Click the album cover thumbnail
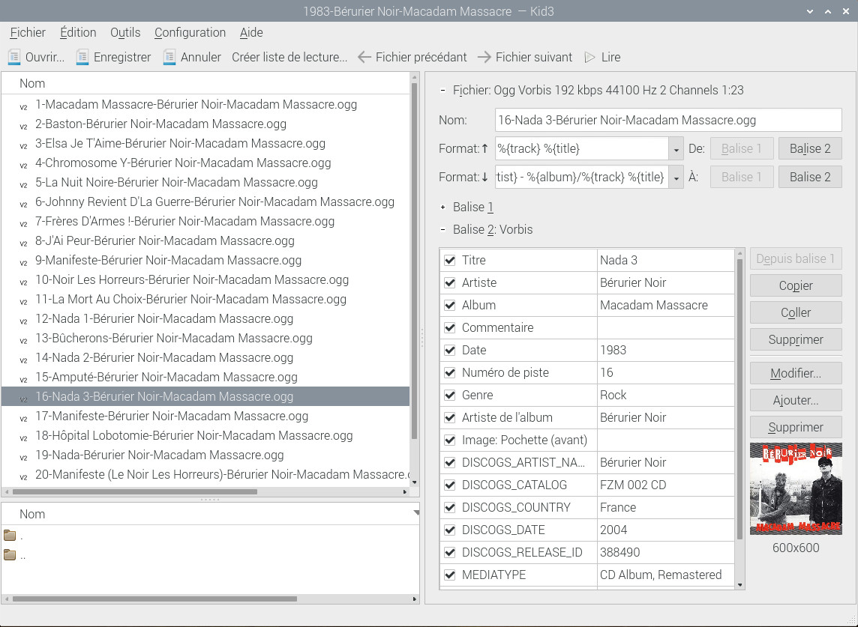This screenshot has width=858, height=627. [796, 488]
